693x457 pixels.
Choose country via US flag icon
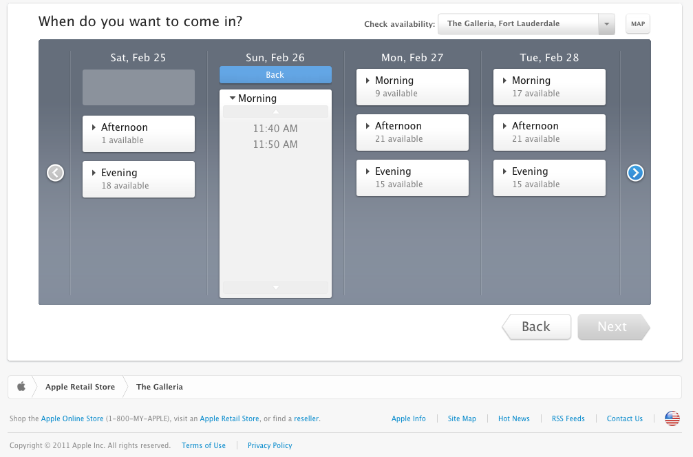tap(672, 418)
